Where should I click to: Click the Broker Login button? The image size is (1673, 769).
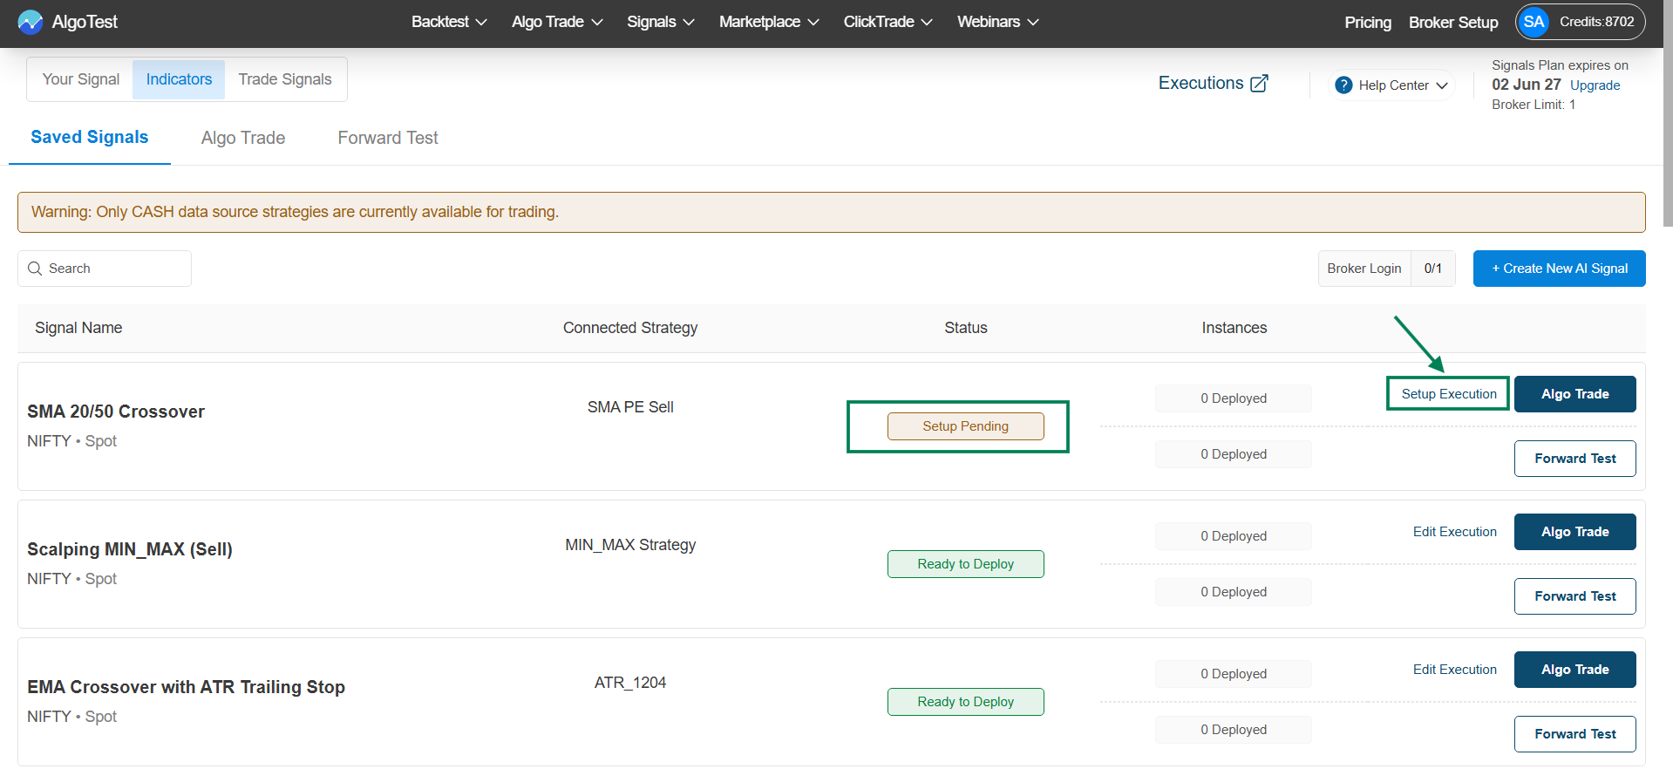click(x=1364, y=269)
